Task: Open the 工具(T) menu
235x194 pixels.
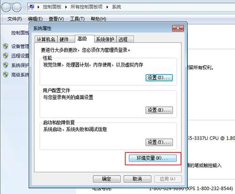Action: [x=77, y=19]
